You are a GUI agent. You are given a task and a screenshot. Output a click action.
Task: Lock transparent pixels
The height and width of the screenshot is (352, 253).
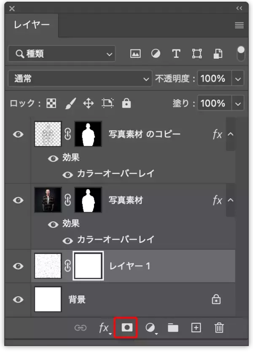click(51, 104)
